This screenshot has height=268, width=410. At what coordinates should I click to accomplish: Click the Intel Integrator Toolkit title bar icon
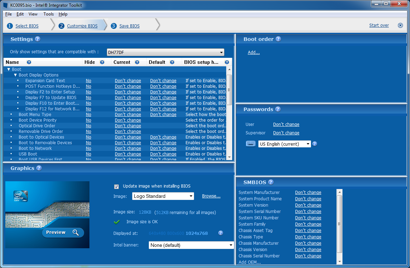point(6,5)
